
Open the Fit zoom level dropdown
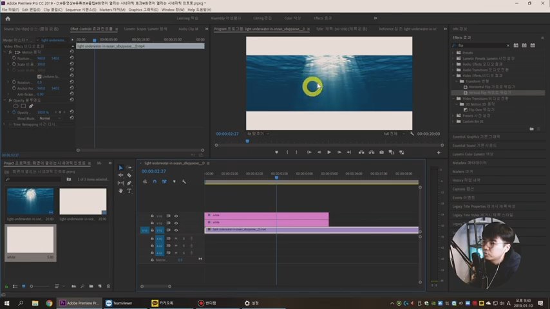tap(256, 134)
